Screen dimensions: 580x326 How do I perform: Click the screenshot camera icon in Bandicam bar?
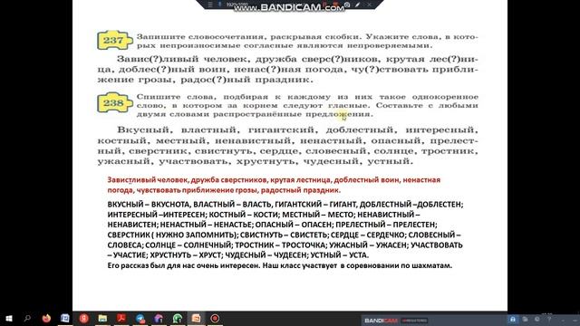(x=347, y=5)
